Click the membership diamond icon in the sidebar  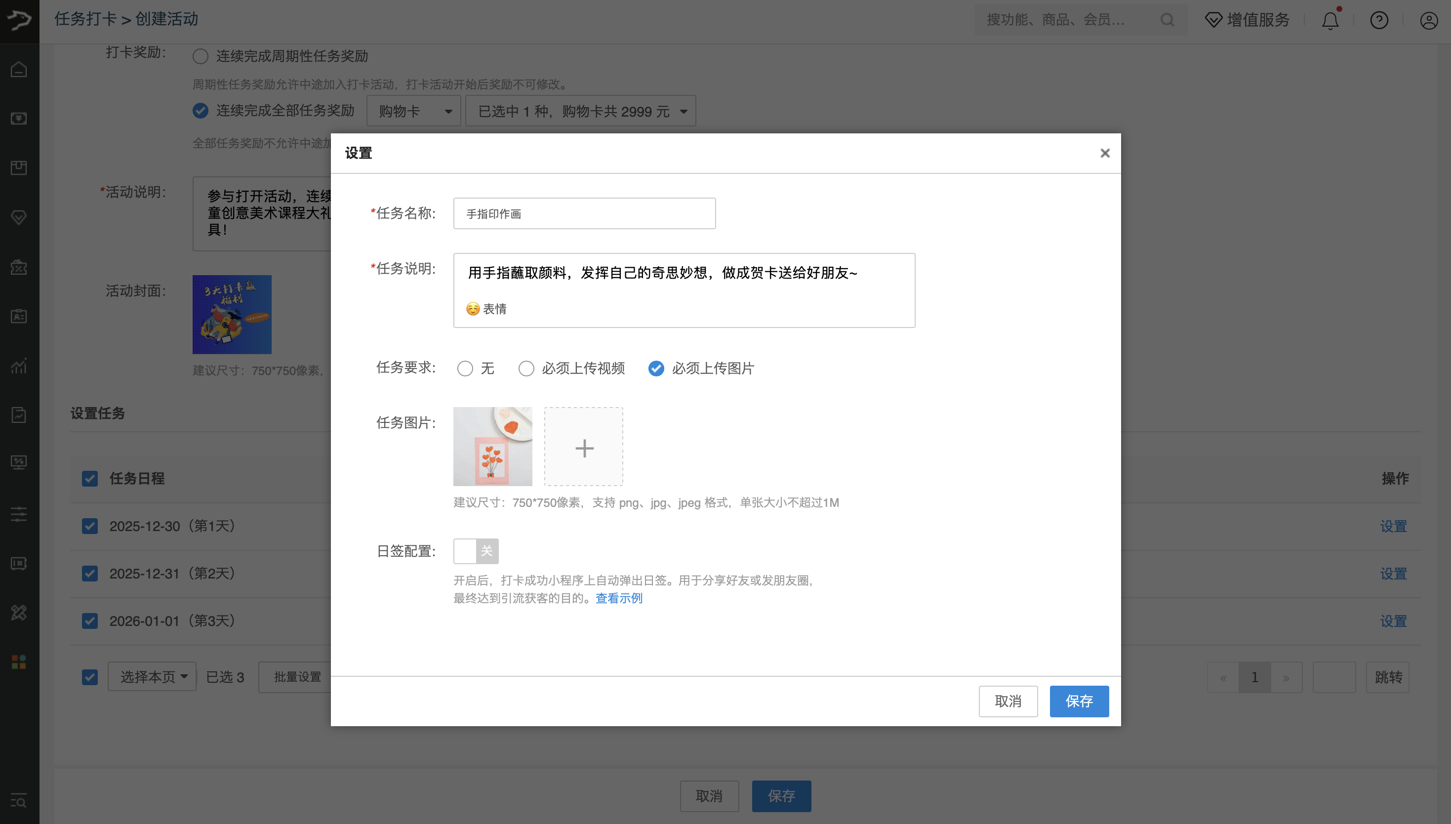coord(19,217)
